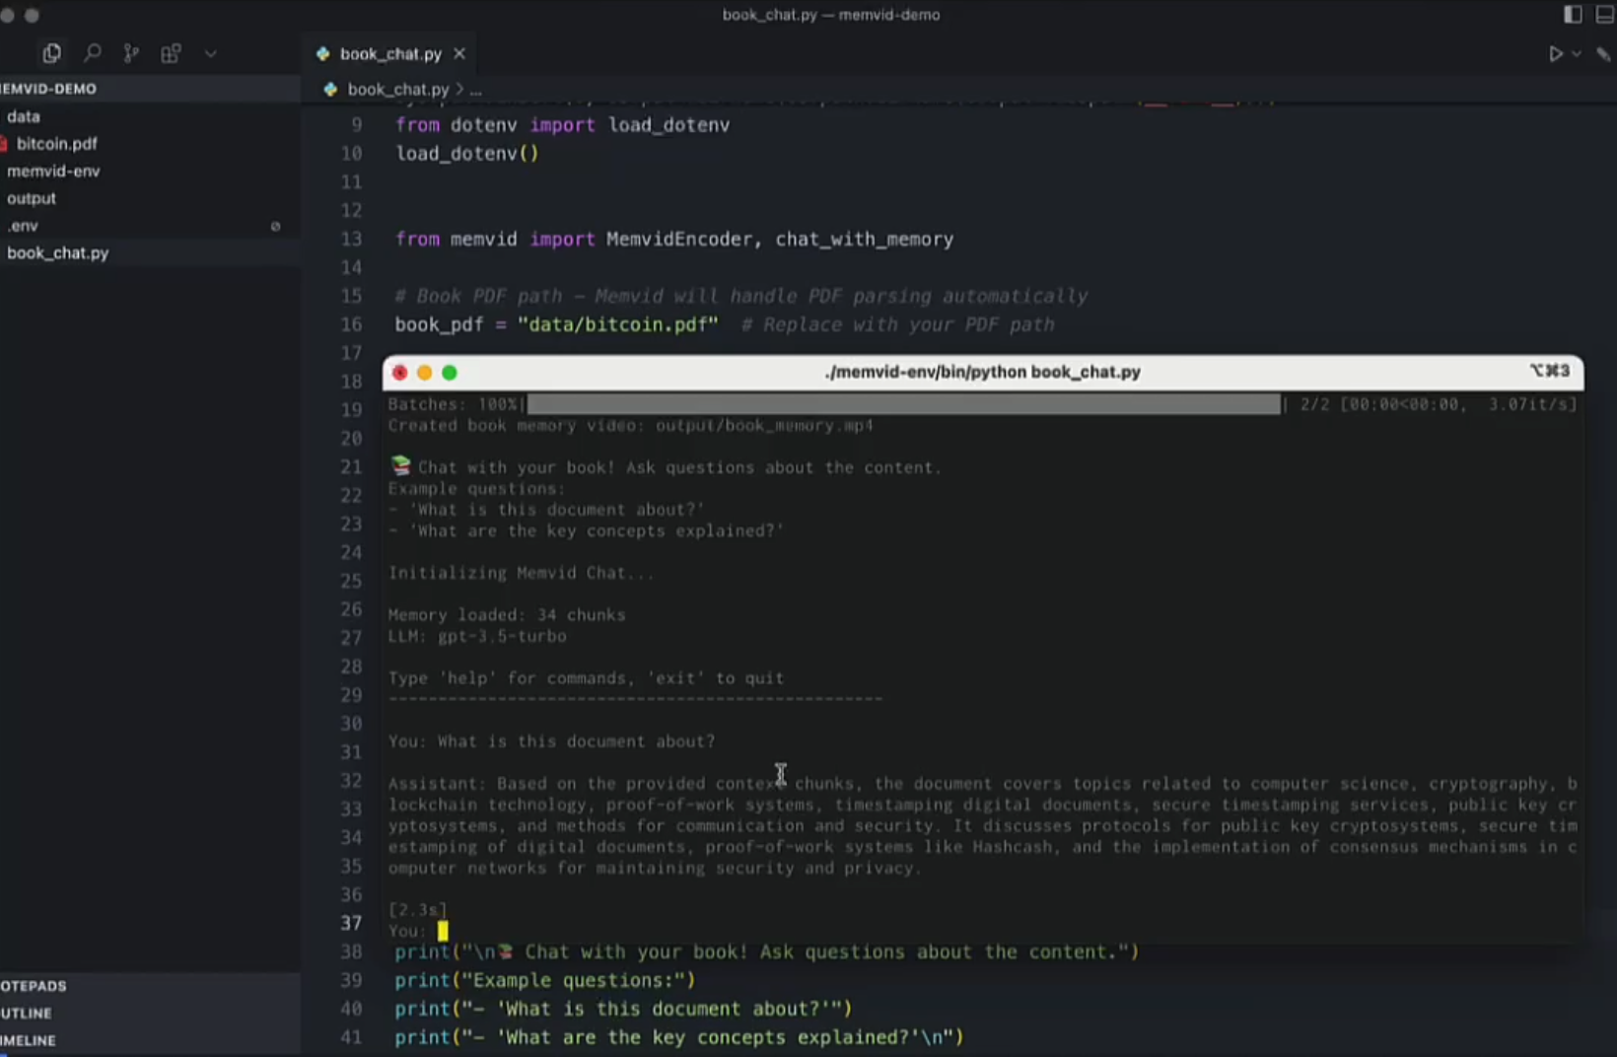Run the Python file with play icon
The height and width of the screenshot is (1057, 1617).
(1555, 54)
